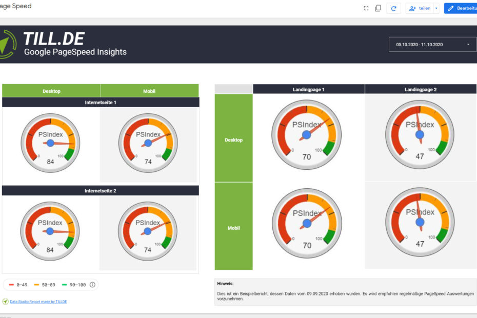Refresh the report data

point(393,8)
